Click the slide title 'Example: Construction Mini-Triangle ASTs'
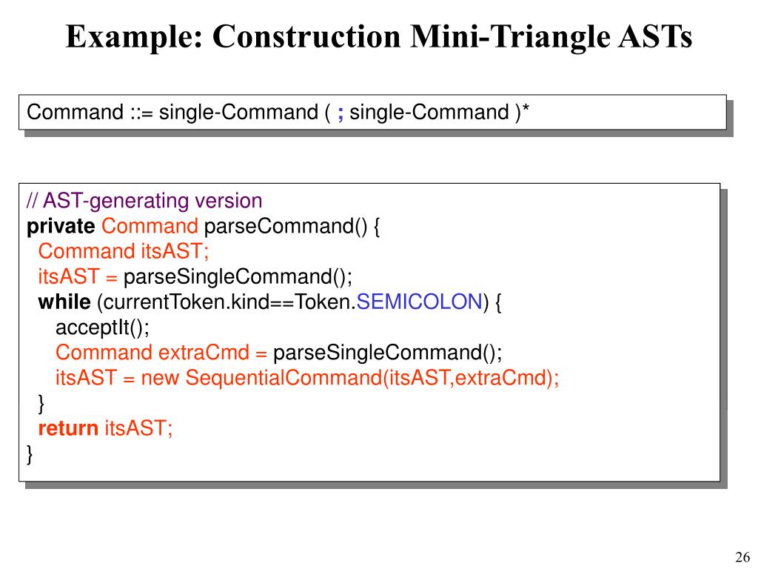 pos(378,37)
